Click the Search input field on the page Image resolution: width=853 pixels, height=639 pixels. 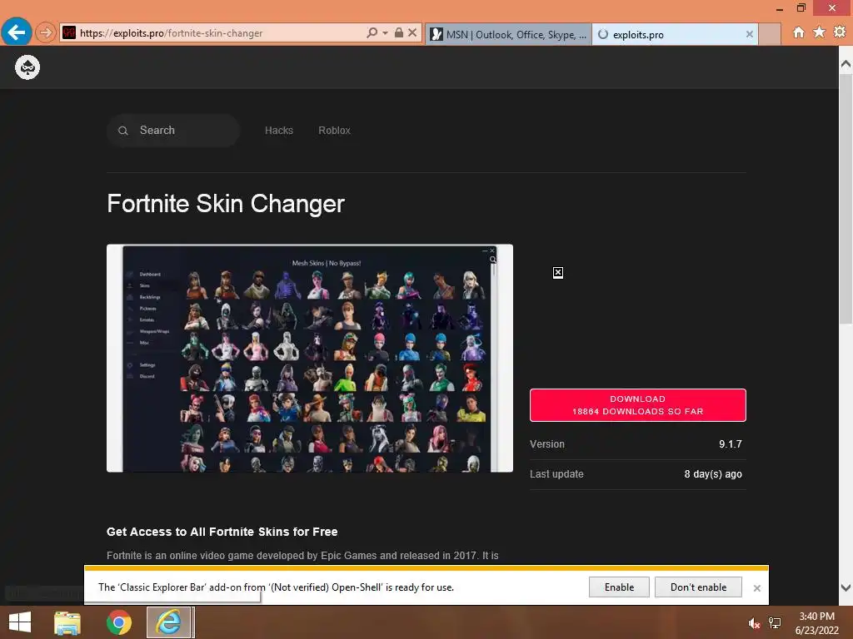coord(173,131)
